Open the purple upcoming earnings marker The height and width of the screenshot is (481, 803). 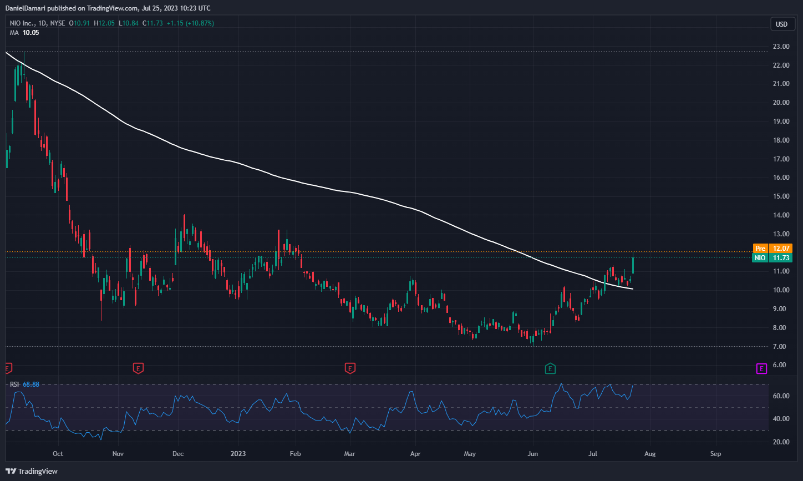pos(761,368)
